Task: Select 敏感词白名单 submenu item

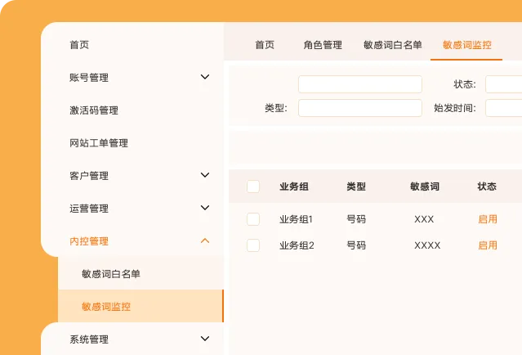Action: [x=111, y=274]
